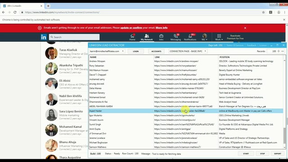288x162 pixels.
Task: Reload the page with refresh icon
Action: pyautogui.click(x=15, y=12)
